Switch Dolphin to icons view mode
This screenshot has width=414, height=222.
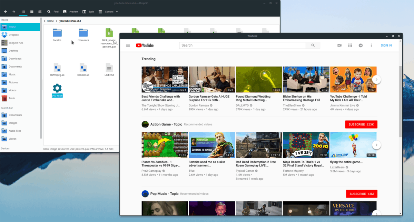pos(23,12)
